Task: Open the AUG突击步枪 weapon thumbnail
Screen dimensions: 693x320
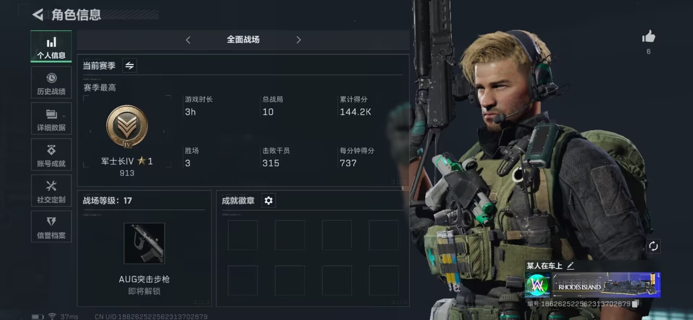Action: [x=144, y=243]
